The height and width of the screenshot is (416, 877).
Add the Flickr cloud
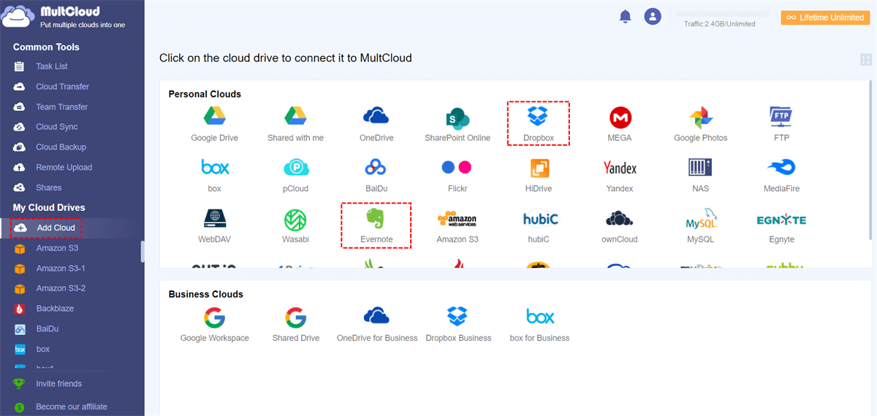[x=458, y=174]
